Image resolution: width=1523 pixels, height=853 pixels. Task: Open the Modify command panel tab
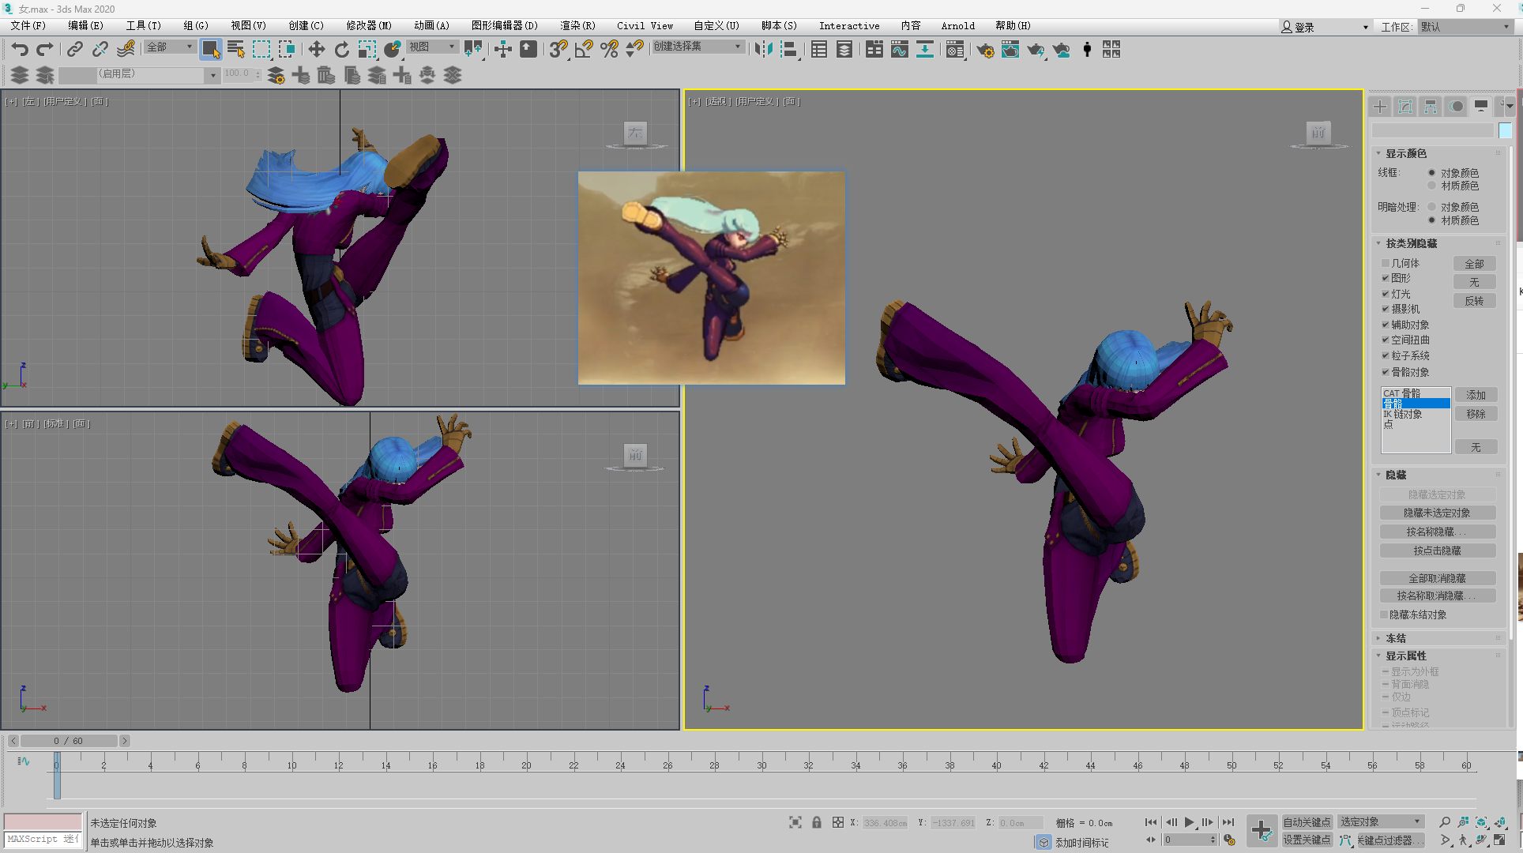pyautogui.click(x=1405, y=107)
